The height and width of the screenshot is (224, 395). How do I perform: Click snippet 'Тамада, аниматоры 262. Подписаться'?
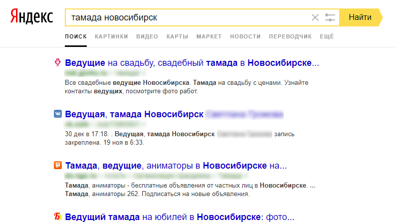pos(157,194)
